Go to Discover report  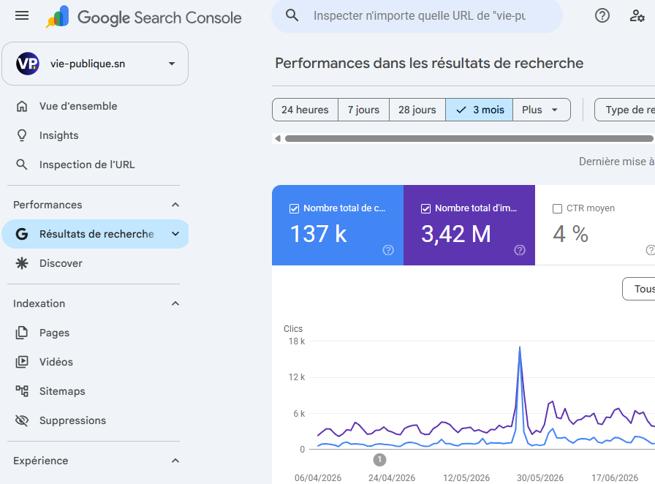pyautogui.click(x=95, y=263)
